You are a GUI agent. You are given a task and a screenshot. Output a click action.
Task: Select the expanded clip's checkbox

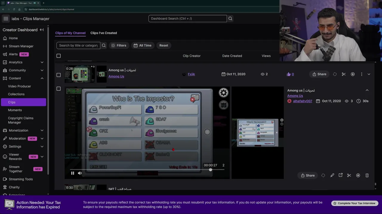58,89
